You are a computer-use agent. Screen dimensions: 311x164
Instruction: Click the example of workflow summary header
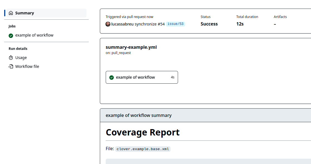pyautogui.click(x=139, y=116)
